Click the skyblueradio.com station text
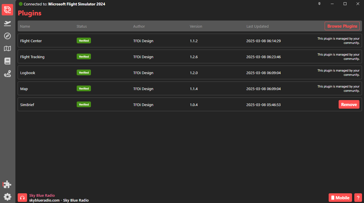The width and height of the screenshot is (364, 203). [x=59, y=200]
